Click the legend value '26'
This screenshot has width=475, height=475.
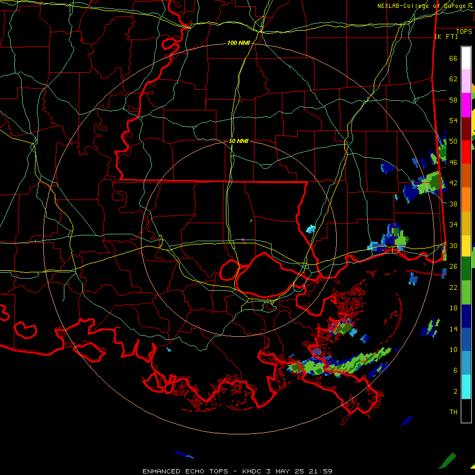[x=453, y=267]
